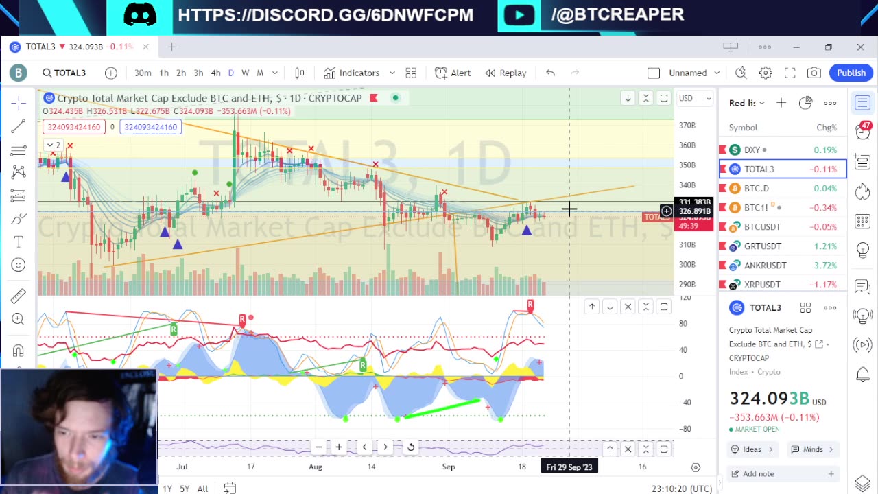Open the layout setup square icon
Image resolution: width=878 pixels, height=494 pixels.
tap(654, 73)
